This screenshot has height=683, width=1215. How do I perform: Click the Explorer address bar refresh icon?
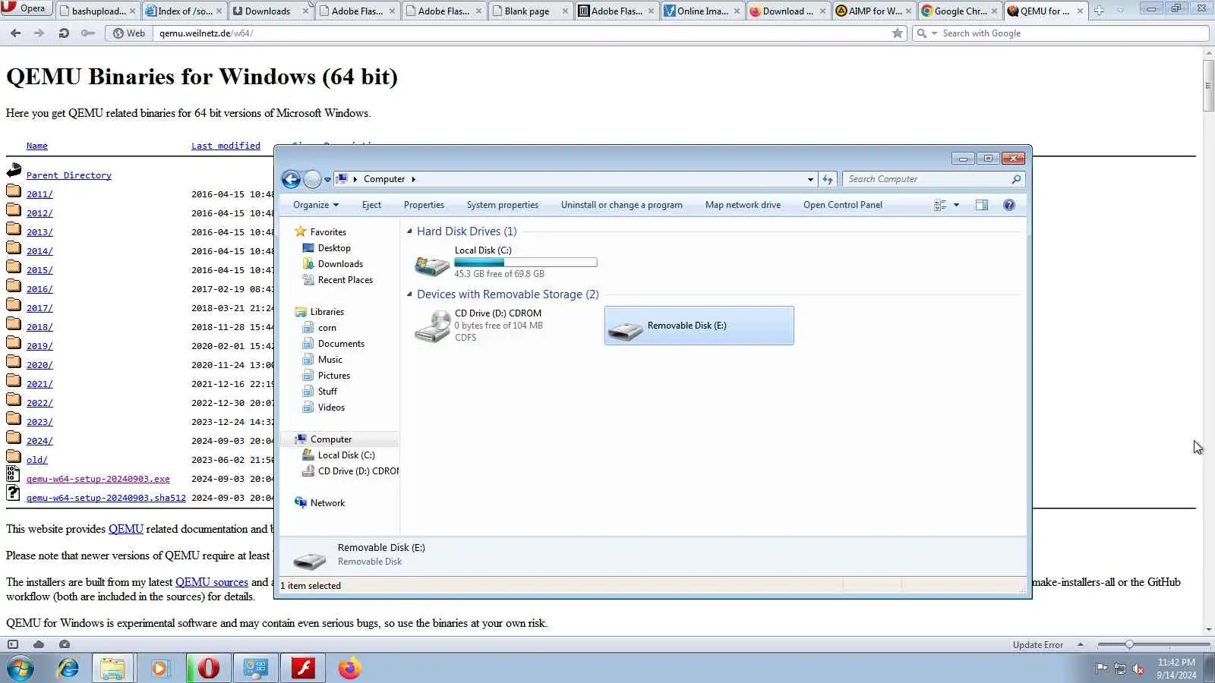coord(828,179)
